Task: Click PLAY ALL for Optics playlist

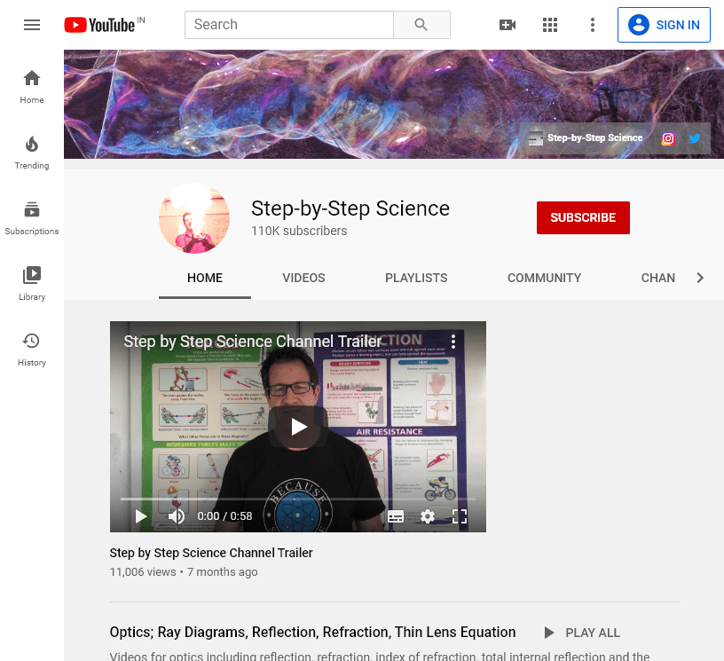Action: (x=582, y=633)
